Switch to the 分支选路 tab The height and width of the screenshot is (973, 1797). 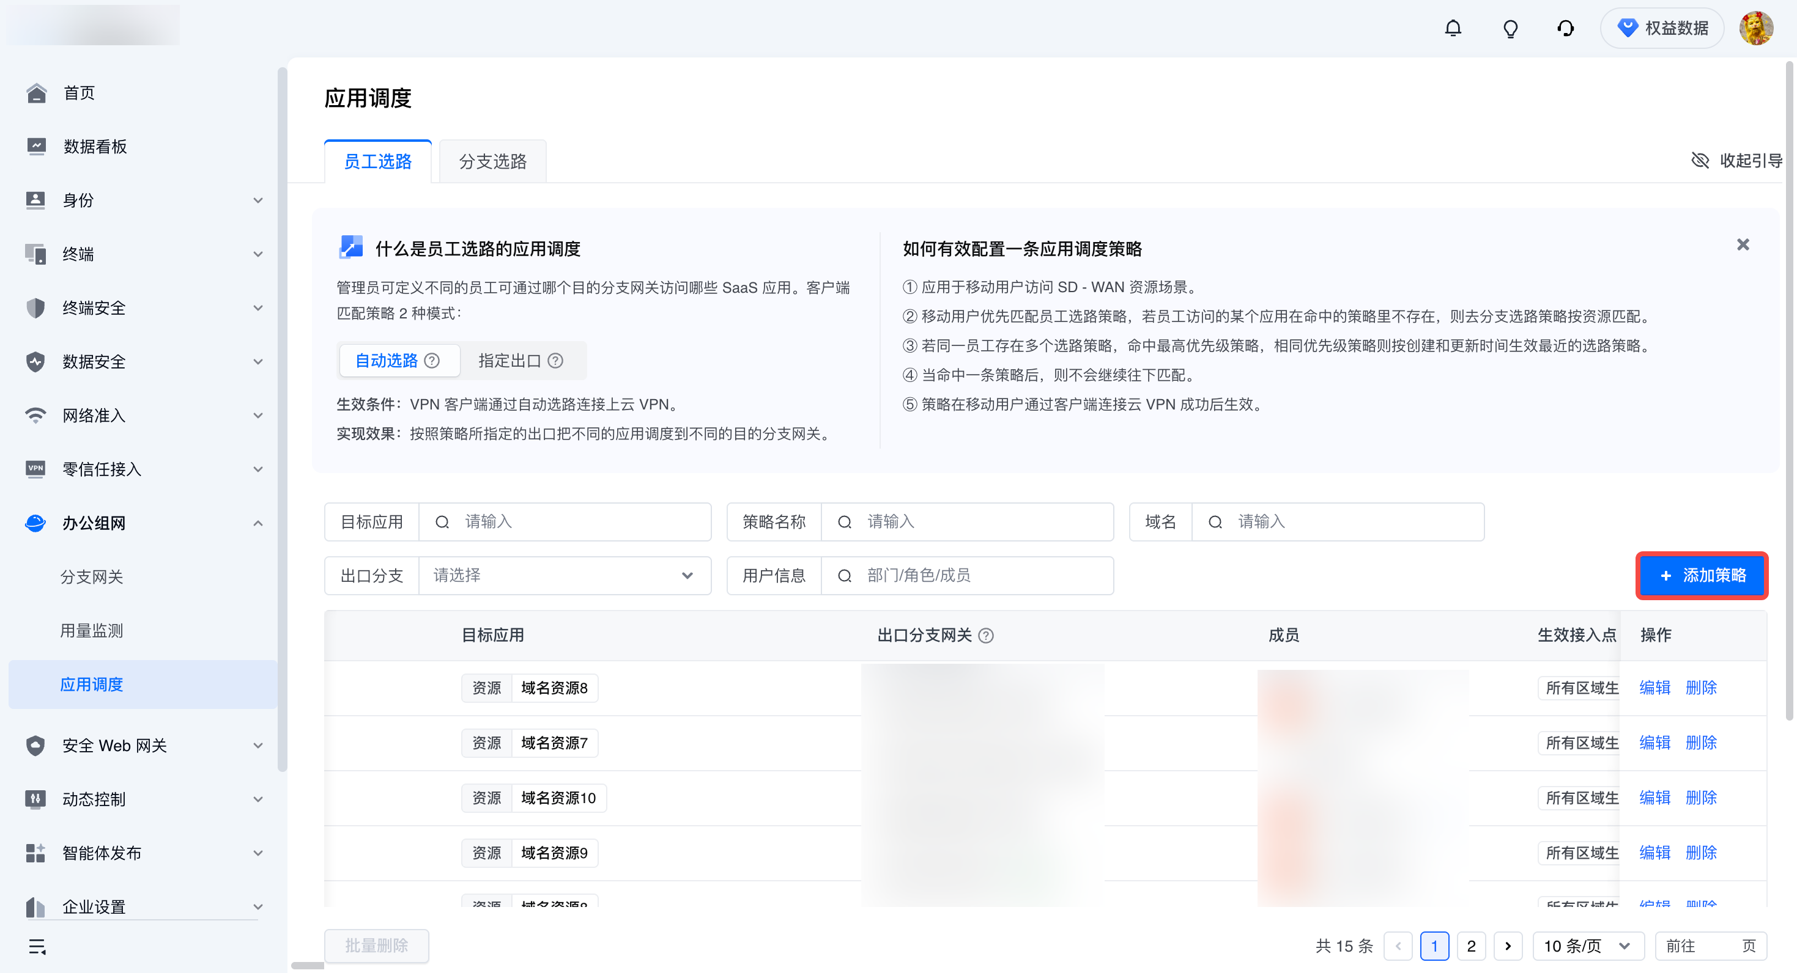pos(492,162)
